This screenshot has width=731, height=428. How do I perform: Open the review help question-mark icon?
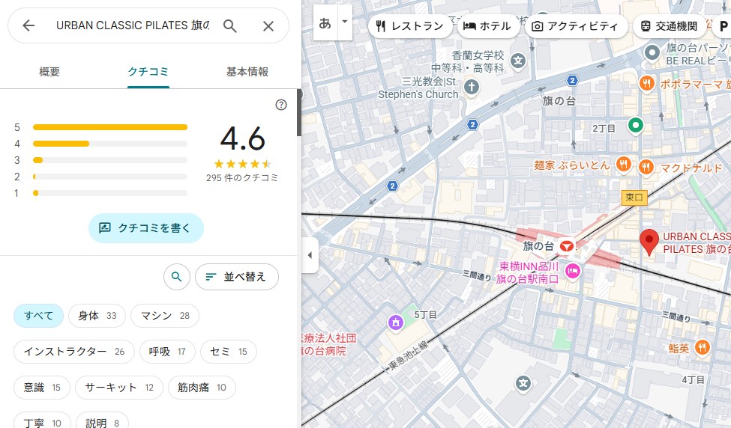click(281, 105)
